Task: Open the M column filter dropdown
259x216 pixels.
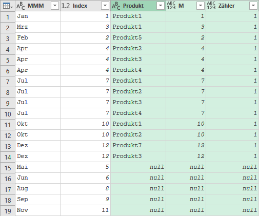Action: pos(201,6)
